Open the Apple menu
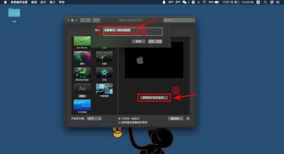 (6, 2)
